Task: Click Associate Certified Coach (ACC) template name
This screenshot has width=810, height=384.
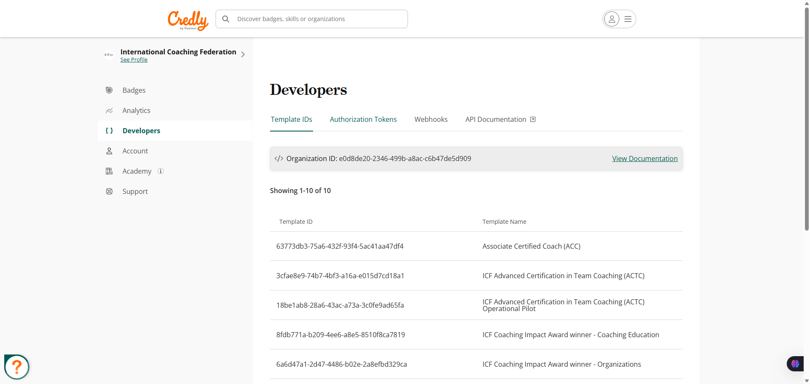Action: [532, 246]
